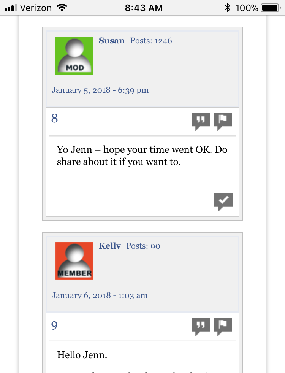Open post number 9 permalink

54,325
